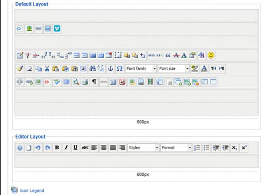Open the Font family dropdown
The image size is (267, 195).
click(141, 68)
